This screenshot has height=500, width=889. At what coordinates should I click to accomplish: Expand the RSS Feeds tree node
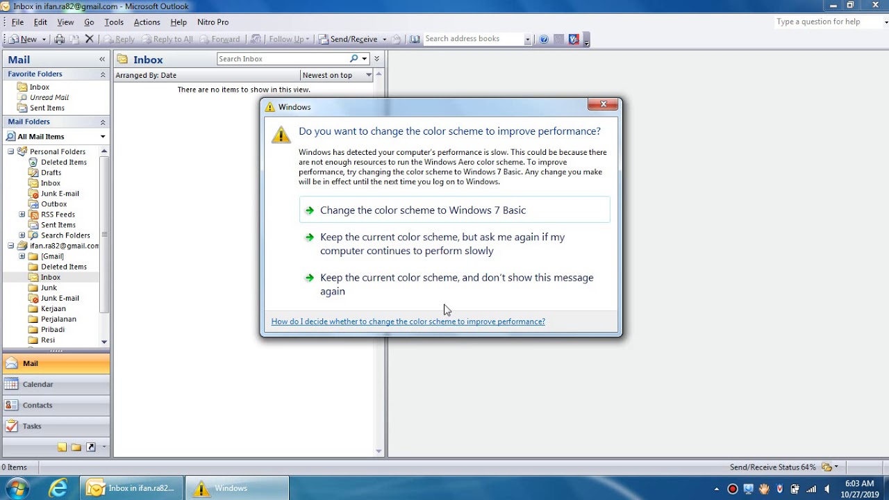click(22, 215)
